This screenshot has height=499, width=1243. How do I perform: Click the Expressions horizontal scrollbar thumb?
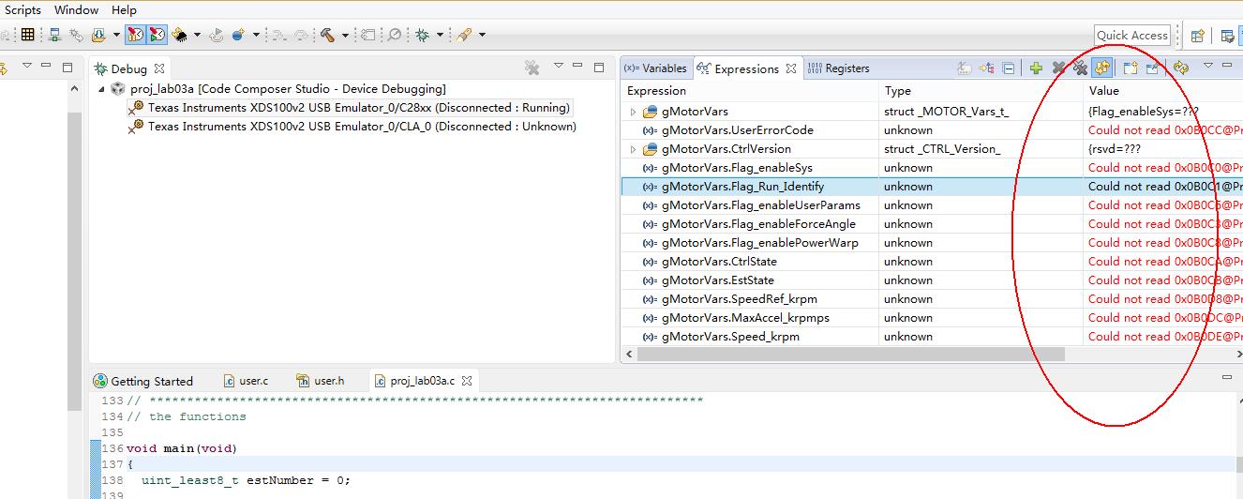850,355
